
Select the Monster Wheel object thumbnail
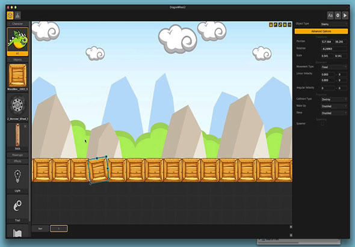click(x=17, y=105)
